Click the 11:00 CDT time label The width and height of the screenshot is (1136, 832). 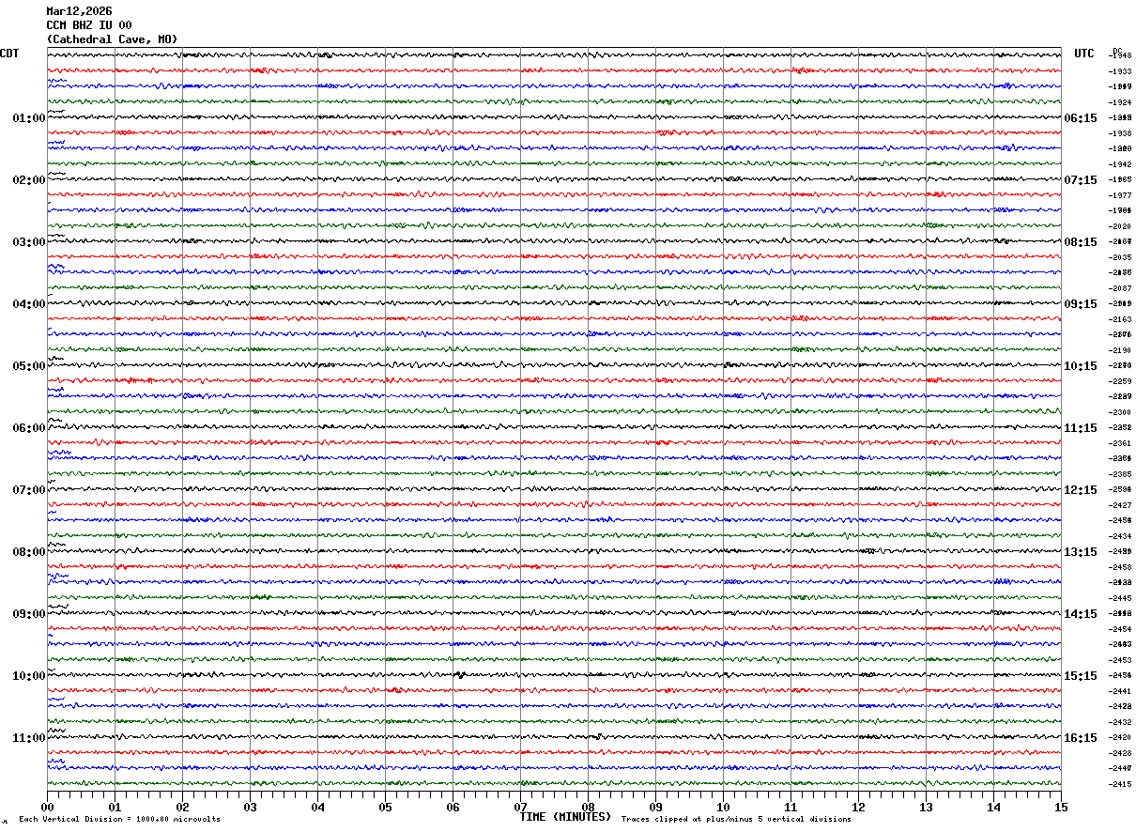28,738
